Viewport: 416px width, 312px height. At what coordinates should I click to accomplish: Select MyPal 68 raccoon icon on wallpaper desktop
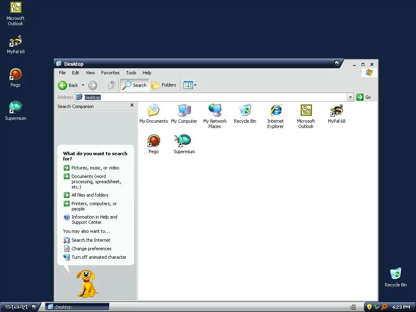coord(16,41)
